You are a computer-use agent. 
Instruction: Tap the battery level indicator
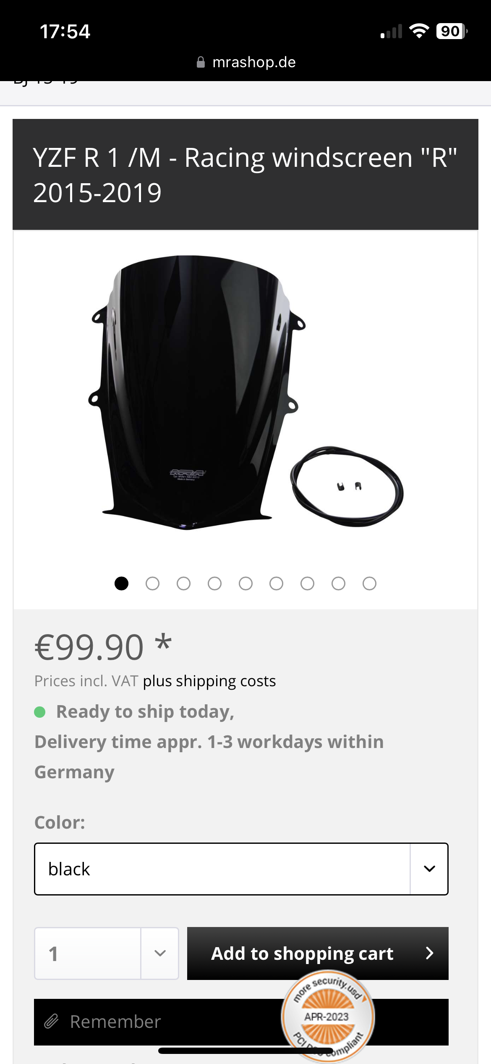click(452, 31)
